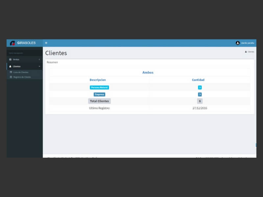Click the Total Clientes count 6
Viewport: 263px width, 197px height.
200,101
